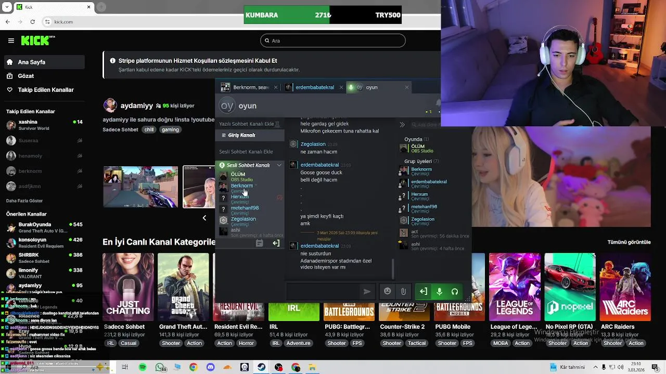Open the oyun group avatar
Screen dimensions: 666x374
(x=227, y=105)
